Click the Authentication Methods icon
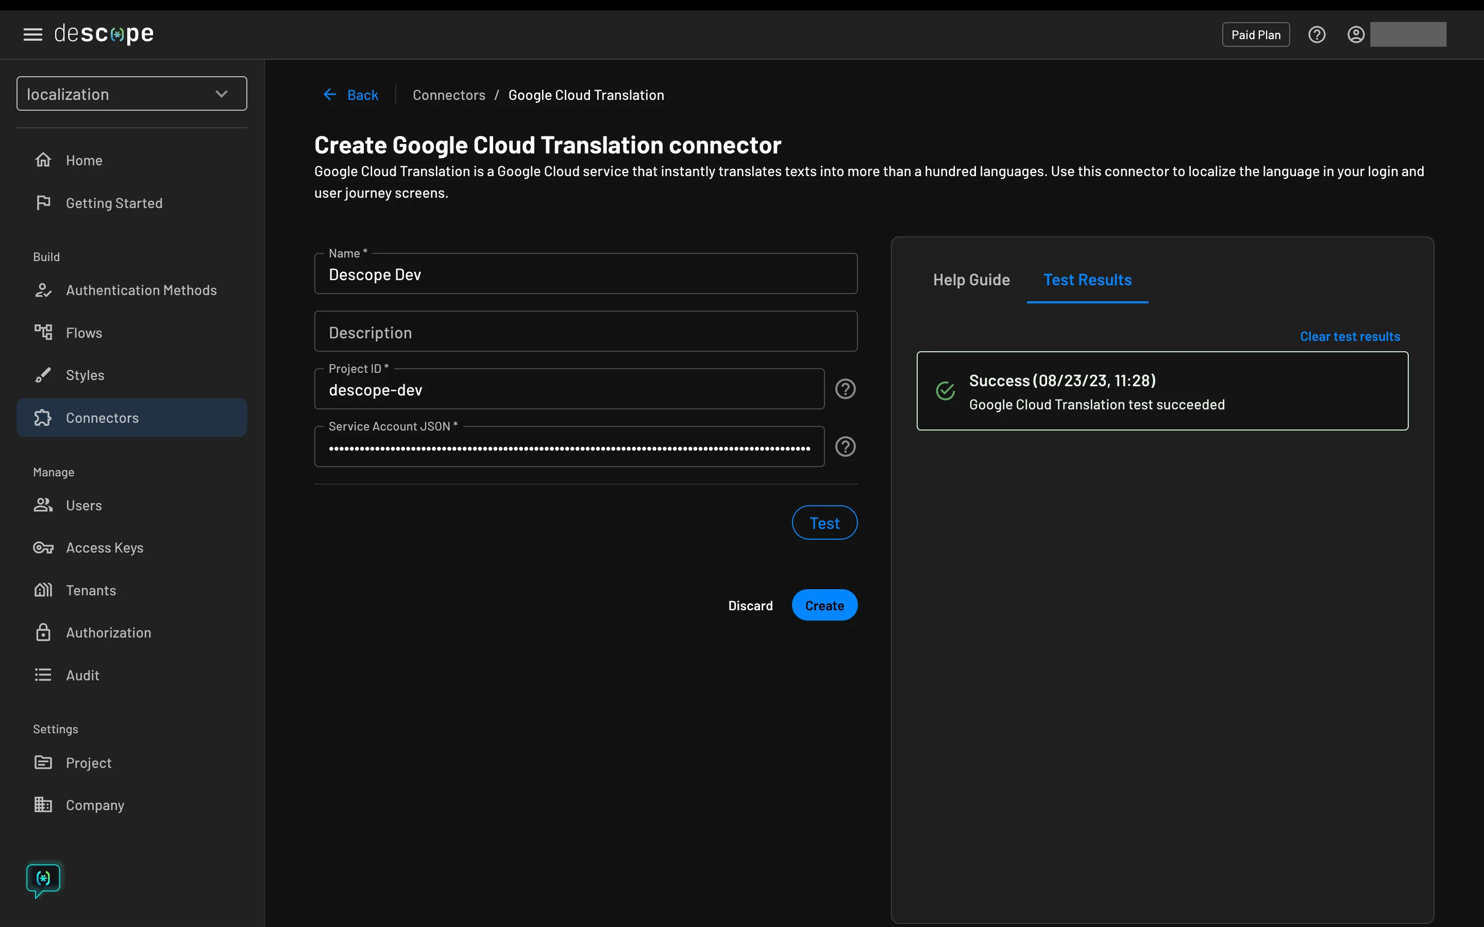 pos(43,289)
